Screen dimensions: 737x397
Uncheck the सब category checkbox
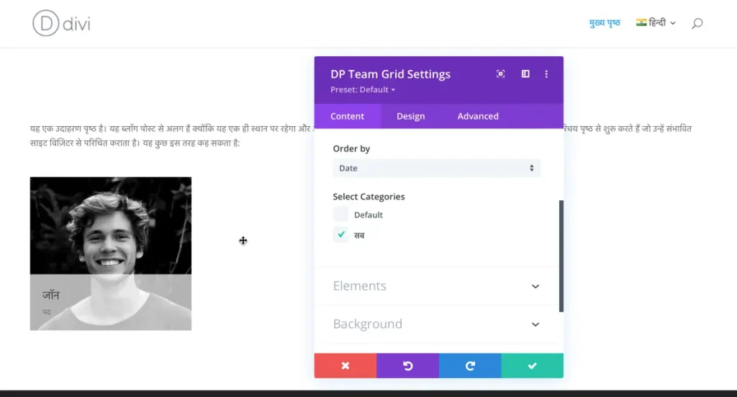pyautogui.click(x=340, y=234)
